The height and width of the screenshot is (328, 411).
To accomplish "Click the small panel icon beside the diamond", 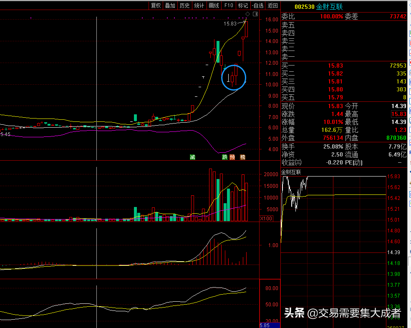I will pyautogui.click(x=254, y=15).
